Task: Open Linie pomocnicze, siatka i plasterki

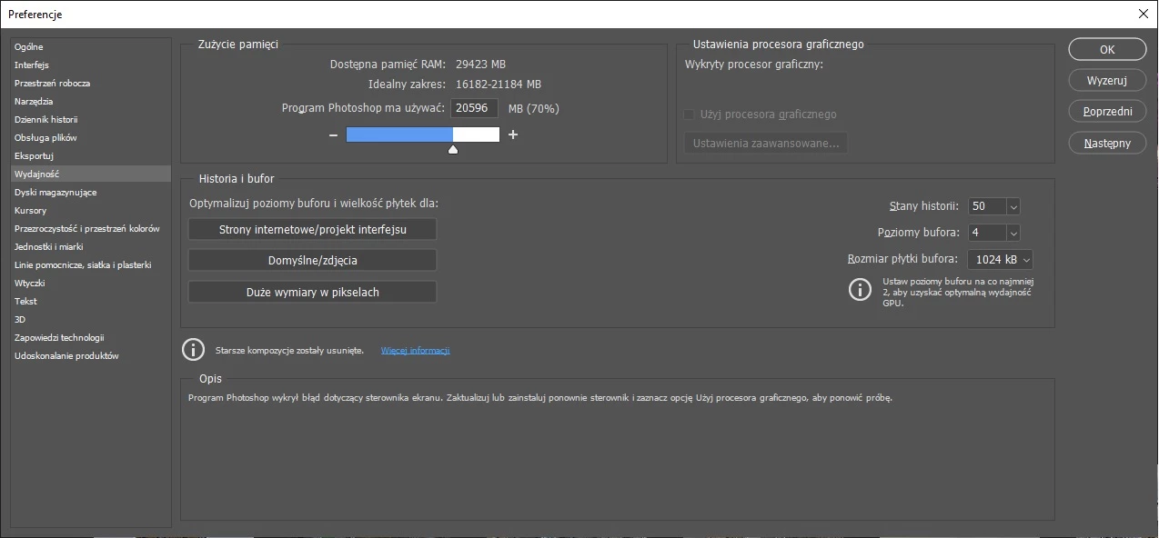Action: [90, 264]
